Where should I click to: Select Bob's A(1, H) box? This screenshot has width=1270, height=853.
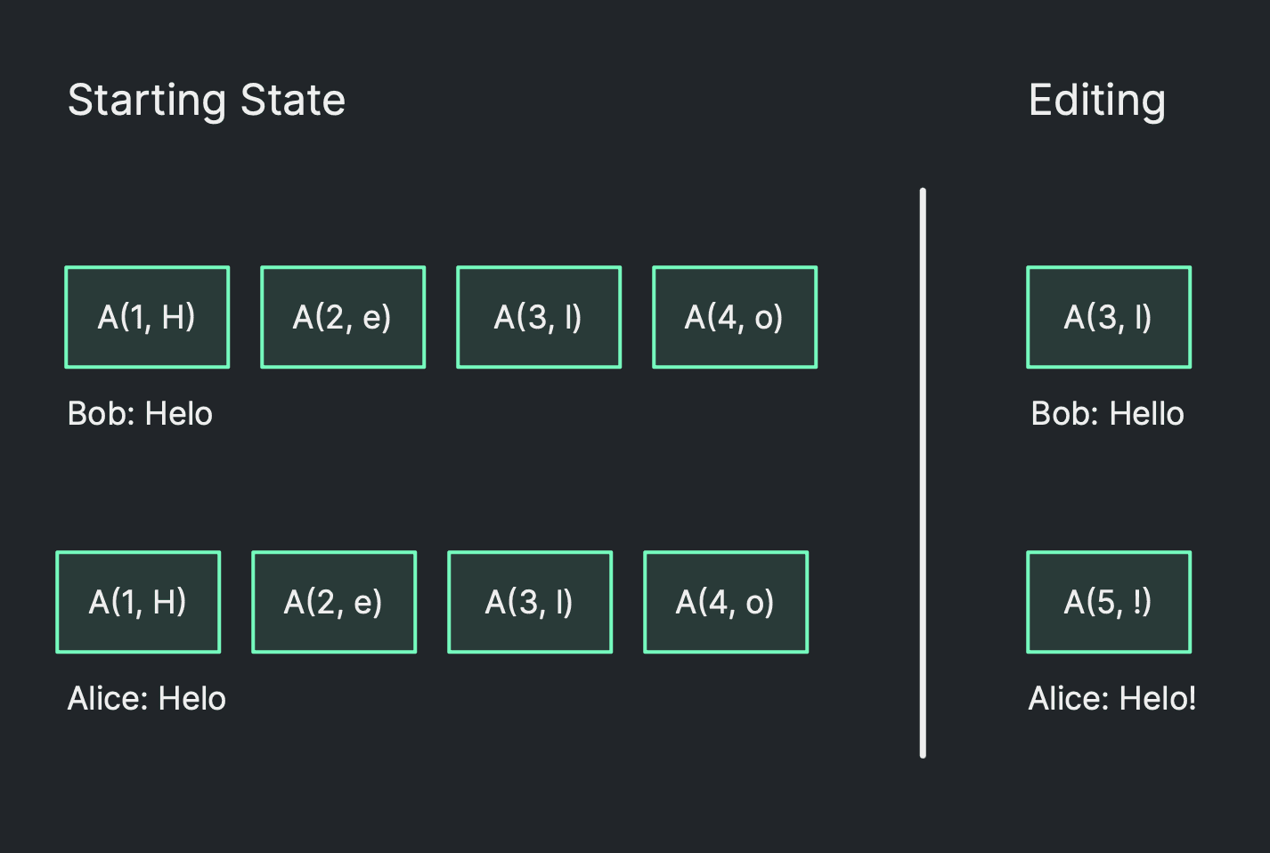tap(147, 317)
